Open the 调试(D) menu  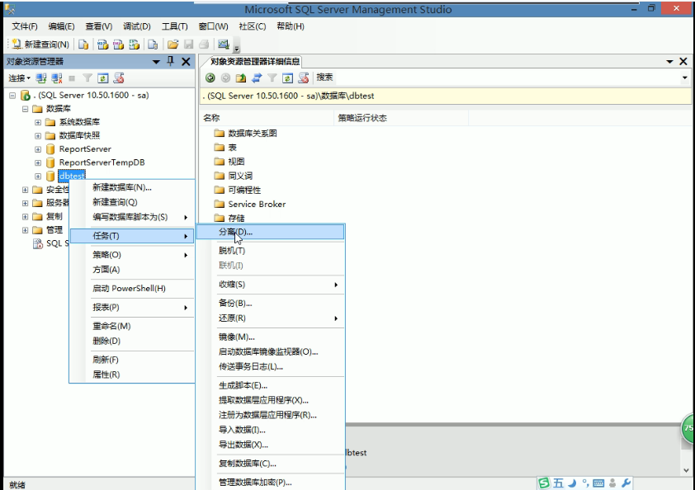coord(137,26)
